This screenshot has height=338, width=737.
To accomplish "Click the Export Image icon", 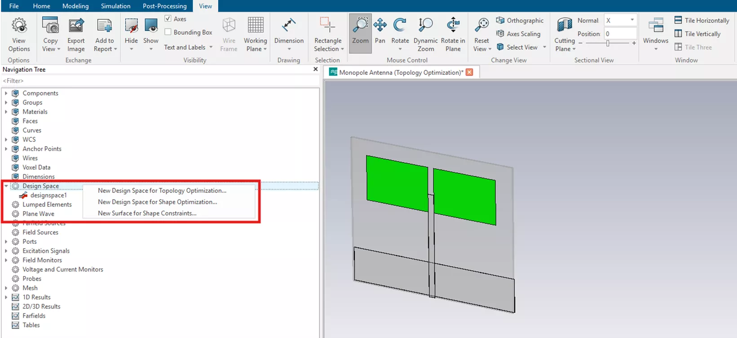I will coord(76,27).
